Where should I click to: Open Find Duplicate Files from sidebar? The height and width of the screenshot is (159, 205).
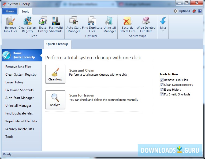click(x=19, y=113)
